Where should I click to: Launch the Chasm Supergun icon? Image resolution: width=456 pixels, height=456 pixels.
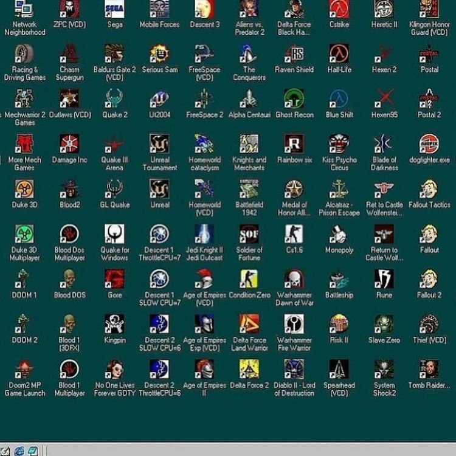[x=69, y=54]
